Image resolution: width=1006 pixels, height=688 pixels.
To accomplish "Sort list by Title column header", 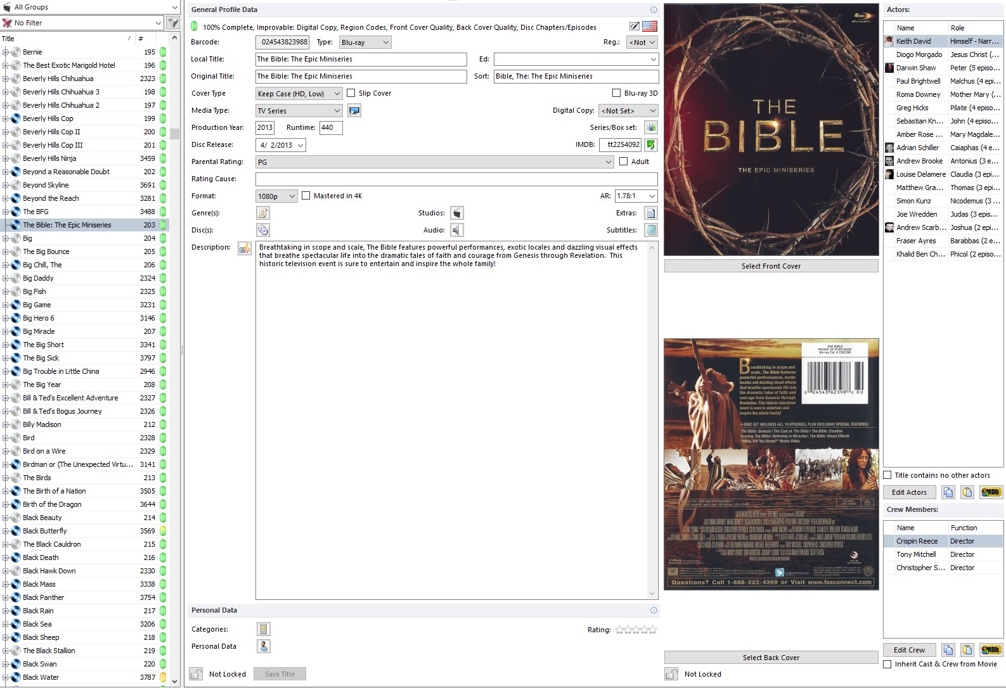I will [x=67, y=39].
